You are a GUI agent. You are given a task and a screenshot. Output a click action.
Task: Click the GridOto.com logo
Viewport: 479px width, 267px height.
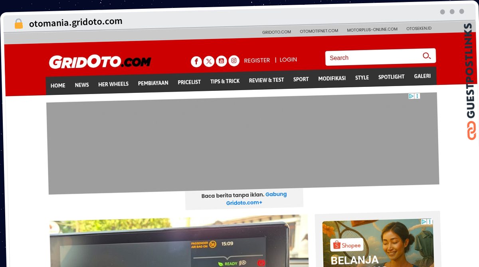[x=100, y=62]
